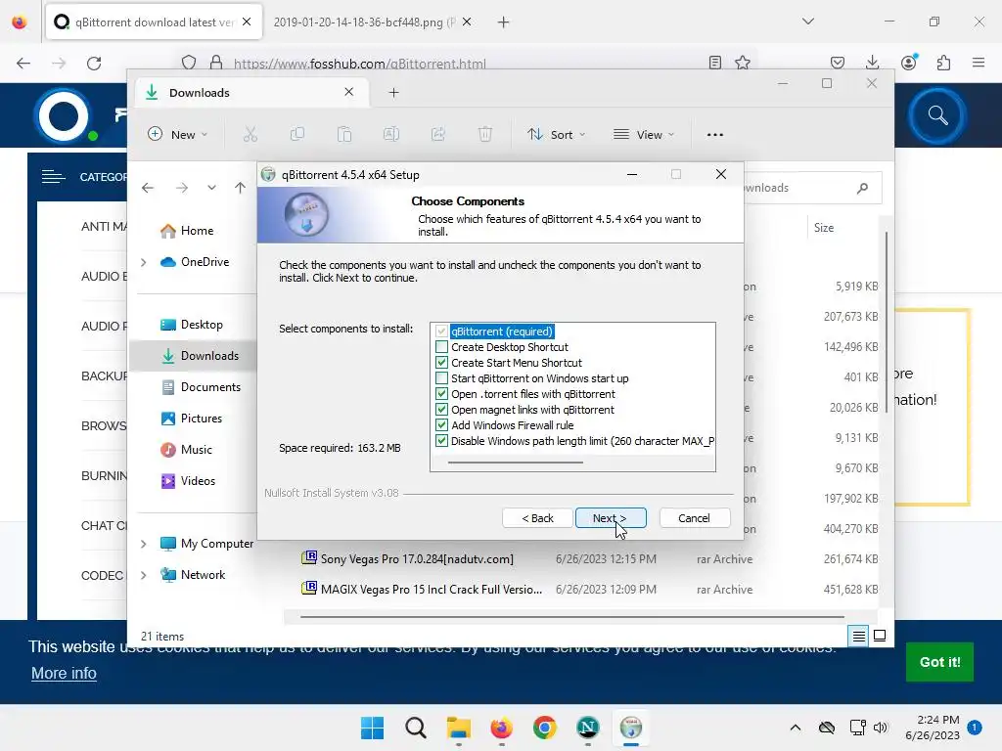The image size is (1002, 751).
Task: Switch to the qBittorrent download Firefox tab
Action: click(x=154, y=22)
